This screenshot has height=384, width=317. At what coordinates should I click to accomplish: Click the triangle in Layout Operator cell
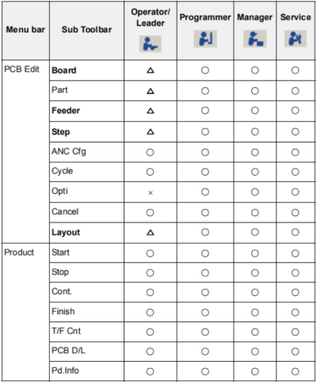pyautogui.click(x=151, y=232)
